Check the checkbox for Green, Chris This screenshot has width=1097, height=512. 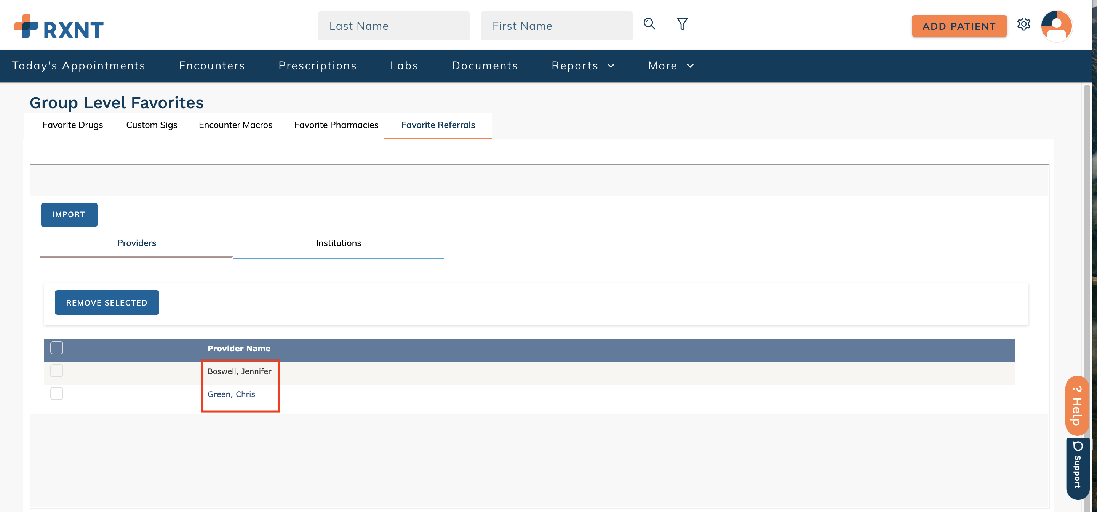coord(57,394)
